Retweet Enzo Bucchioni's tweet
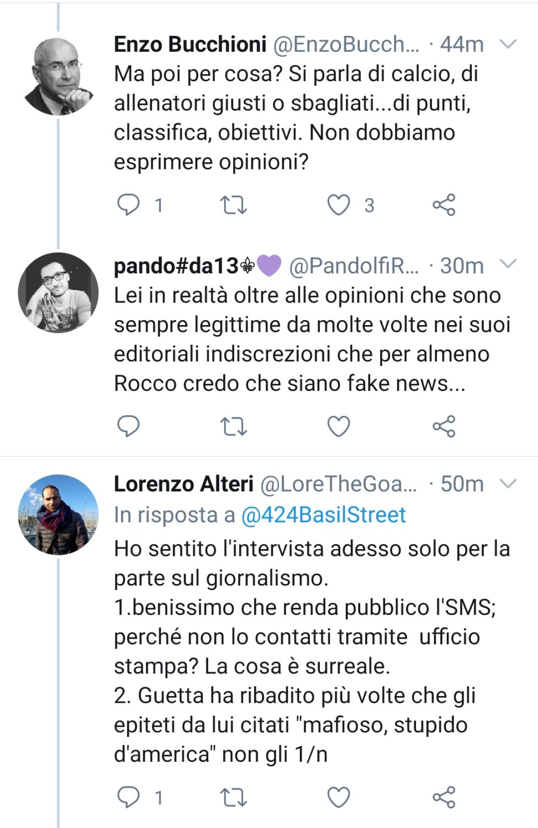The width and height of the screenshot is (538, 828). pos(234,205)
